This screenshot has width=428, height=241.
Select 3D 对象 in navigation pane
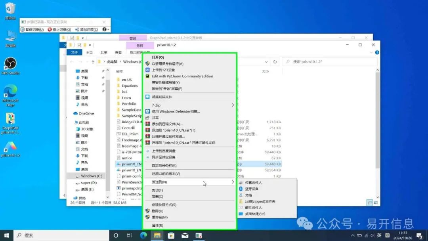tap(85, 129)
